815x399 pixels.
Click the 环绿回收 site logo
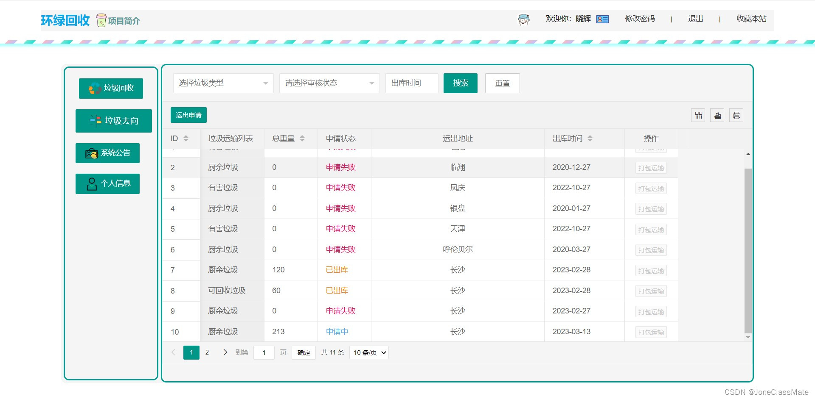pyautogui.click(x=65, y=20)
